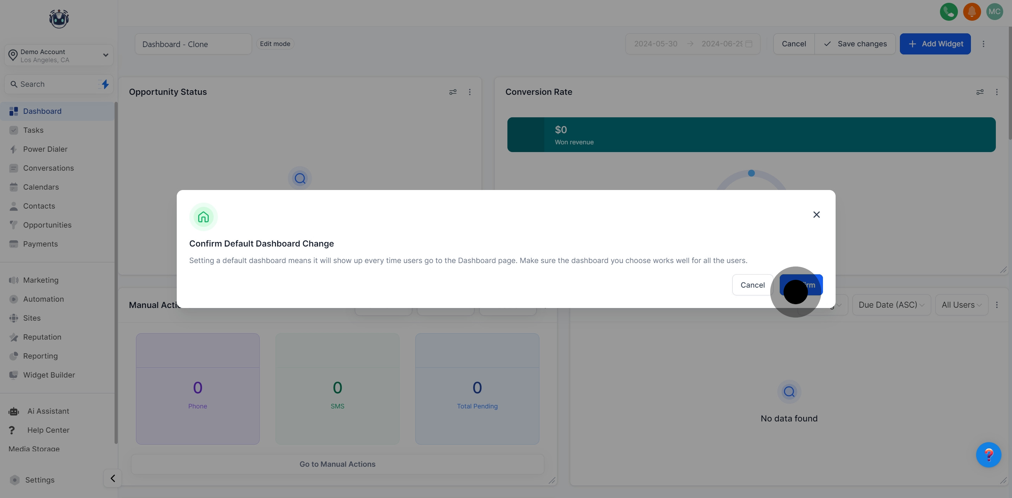Click the blue help question-mark bubble
1012x498 pixels.
(988, 455)
